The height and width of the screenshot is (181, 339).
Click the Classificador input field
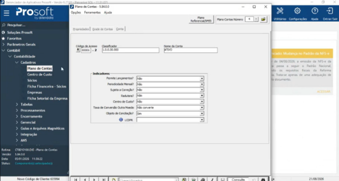pyautogui.click(x=130, y=50)
